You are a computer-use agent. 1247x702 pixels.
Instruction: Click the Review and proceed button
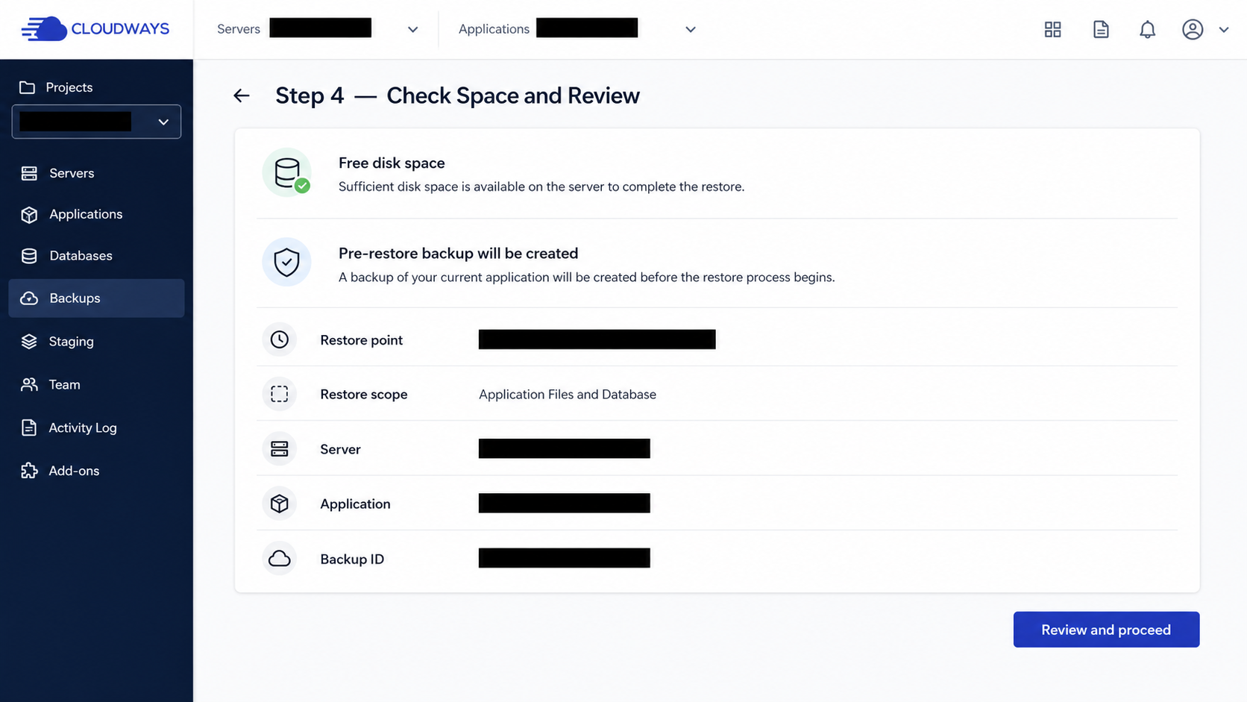point(1106,630)
